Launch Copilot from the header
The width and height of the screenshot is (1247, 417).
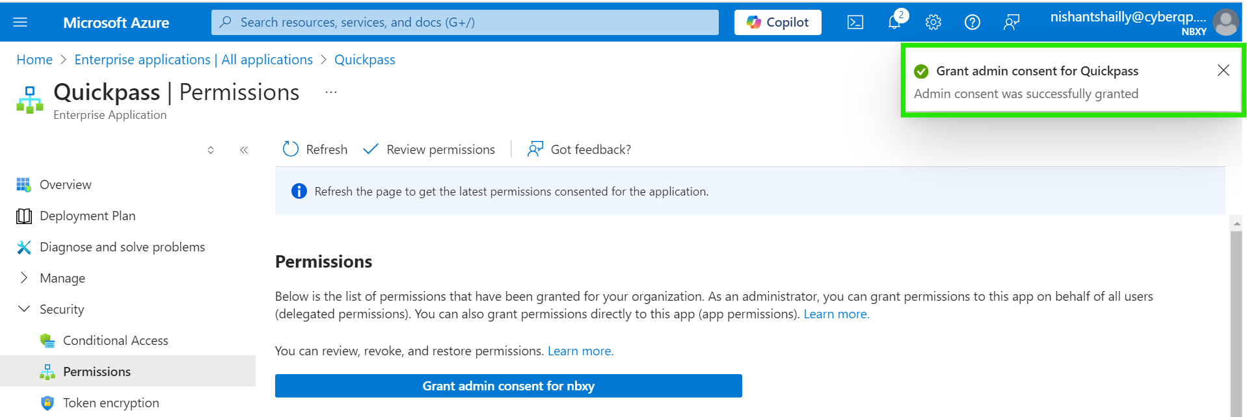pyautogui.click(x=778, y=22)
